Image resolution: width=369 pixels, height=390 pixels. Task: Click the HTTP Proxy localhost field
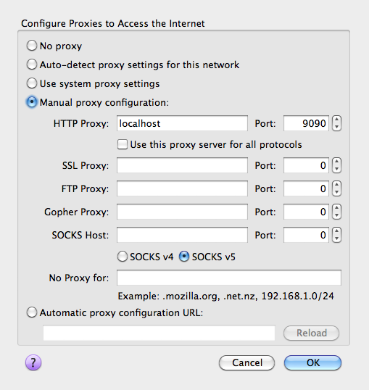pos(182,123)
